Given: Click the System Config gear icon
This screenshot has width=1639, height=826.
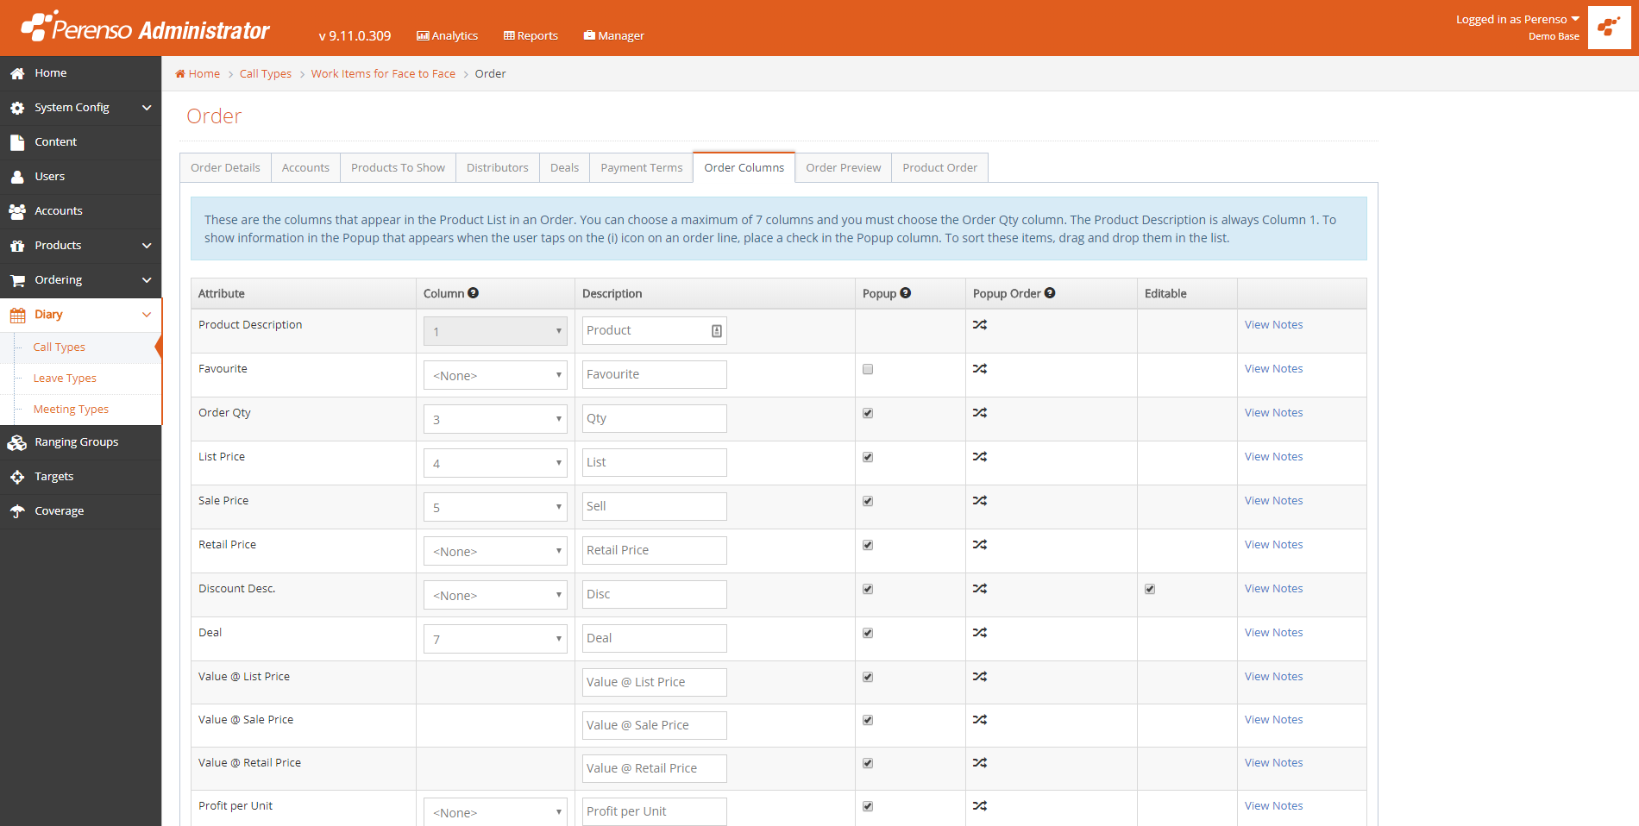Looking at the screenshot, I should (x=17, y=108).
